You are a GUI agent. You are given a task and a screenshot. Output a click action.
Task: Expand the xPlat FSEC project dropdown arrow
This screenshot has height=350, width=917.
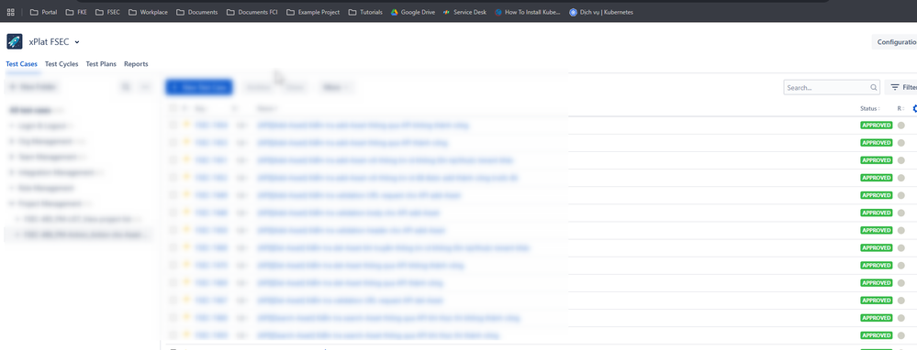[x=76, y=42]
